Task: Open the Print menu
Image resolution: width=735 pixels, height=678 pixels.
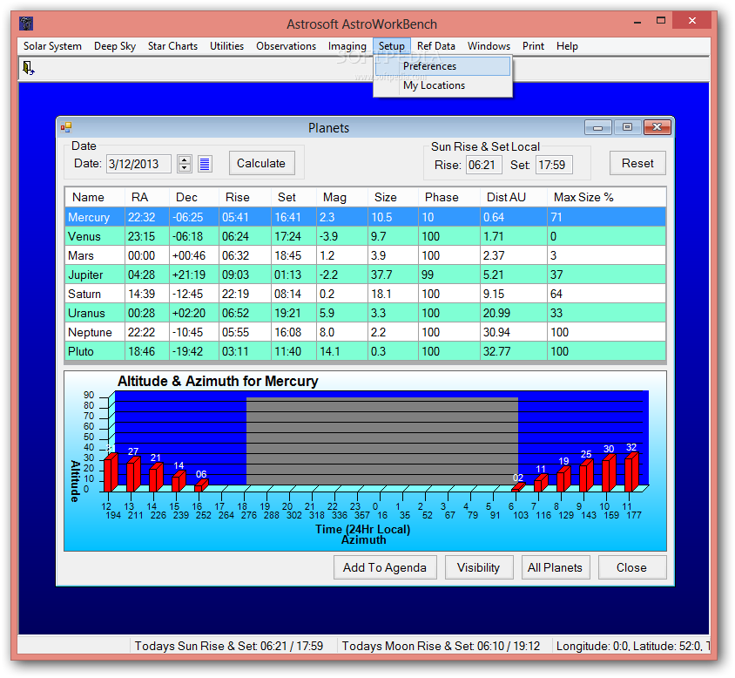Action: tap(534, 46)
